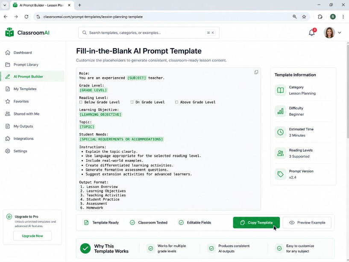Open Prompt Library
This screenshot has width=349, height=262.
pyautogui.click(x=32, y=64)
